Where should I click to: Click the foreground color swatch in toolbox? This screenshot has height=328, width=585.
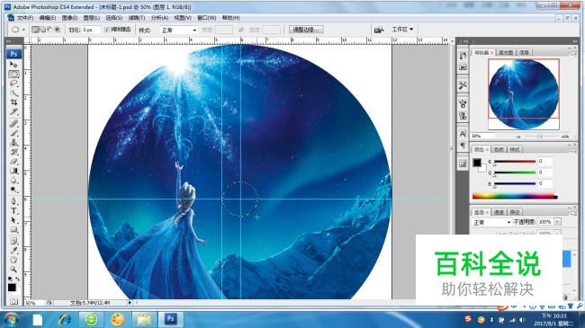[x=12, y=288]
